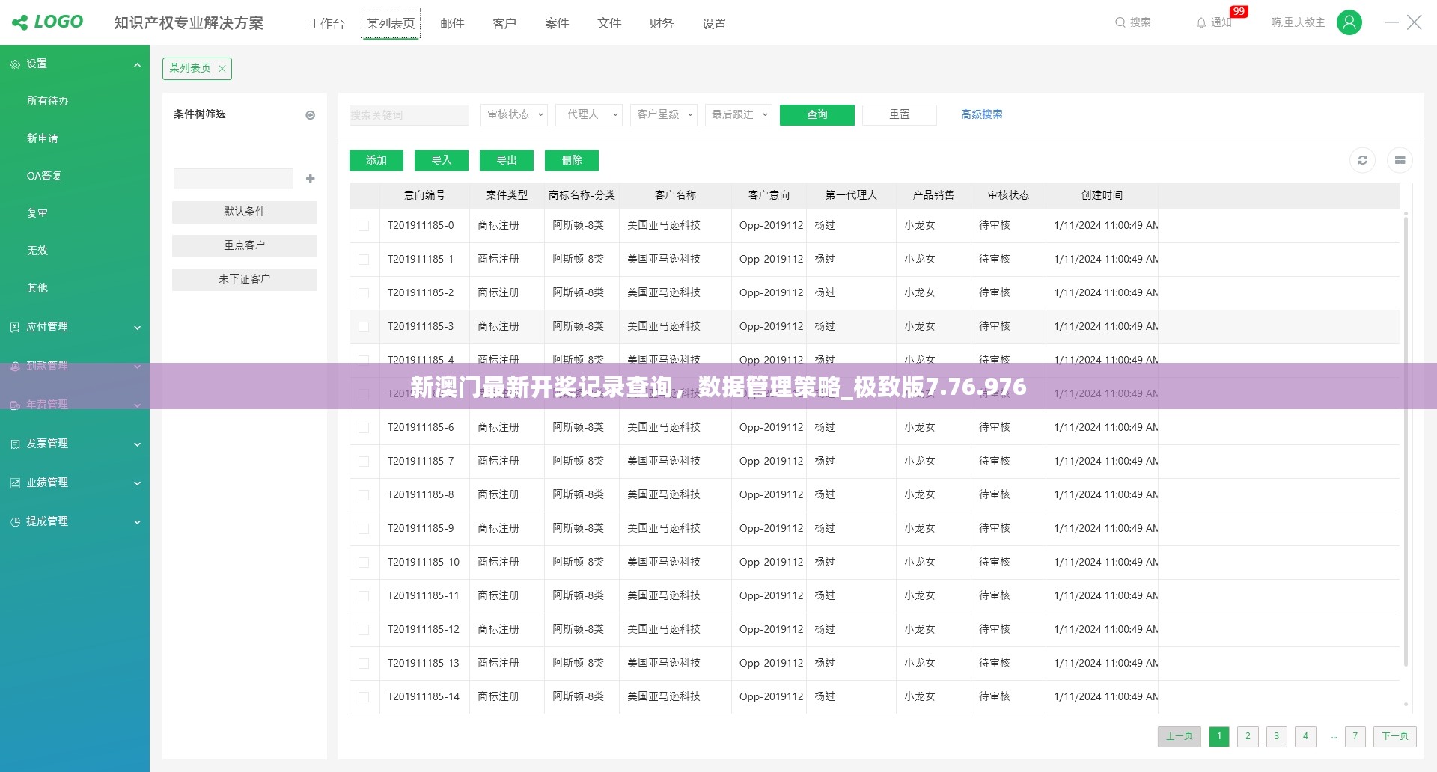Screen dimensions: 1437x772
Task: Tick checkbox for row T201911185-7
Action: pos(364,462)
